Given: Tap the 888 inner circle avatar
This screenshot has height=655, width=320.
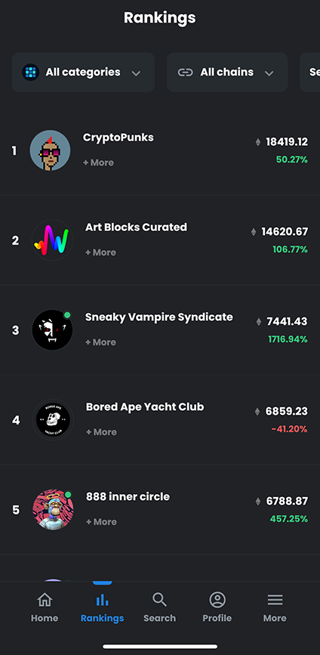Looking at the screenshot, I should click(53, 510).
